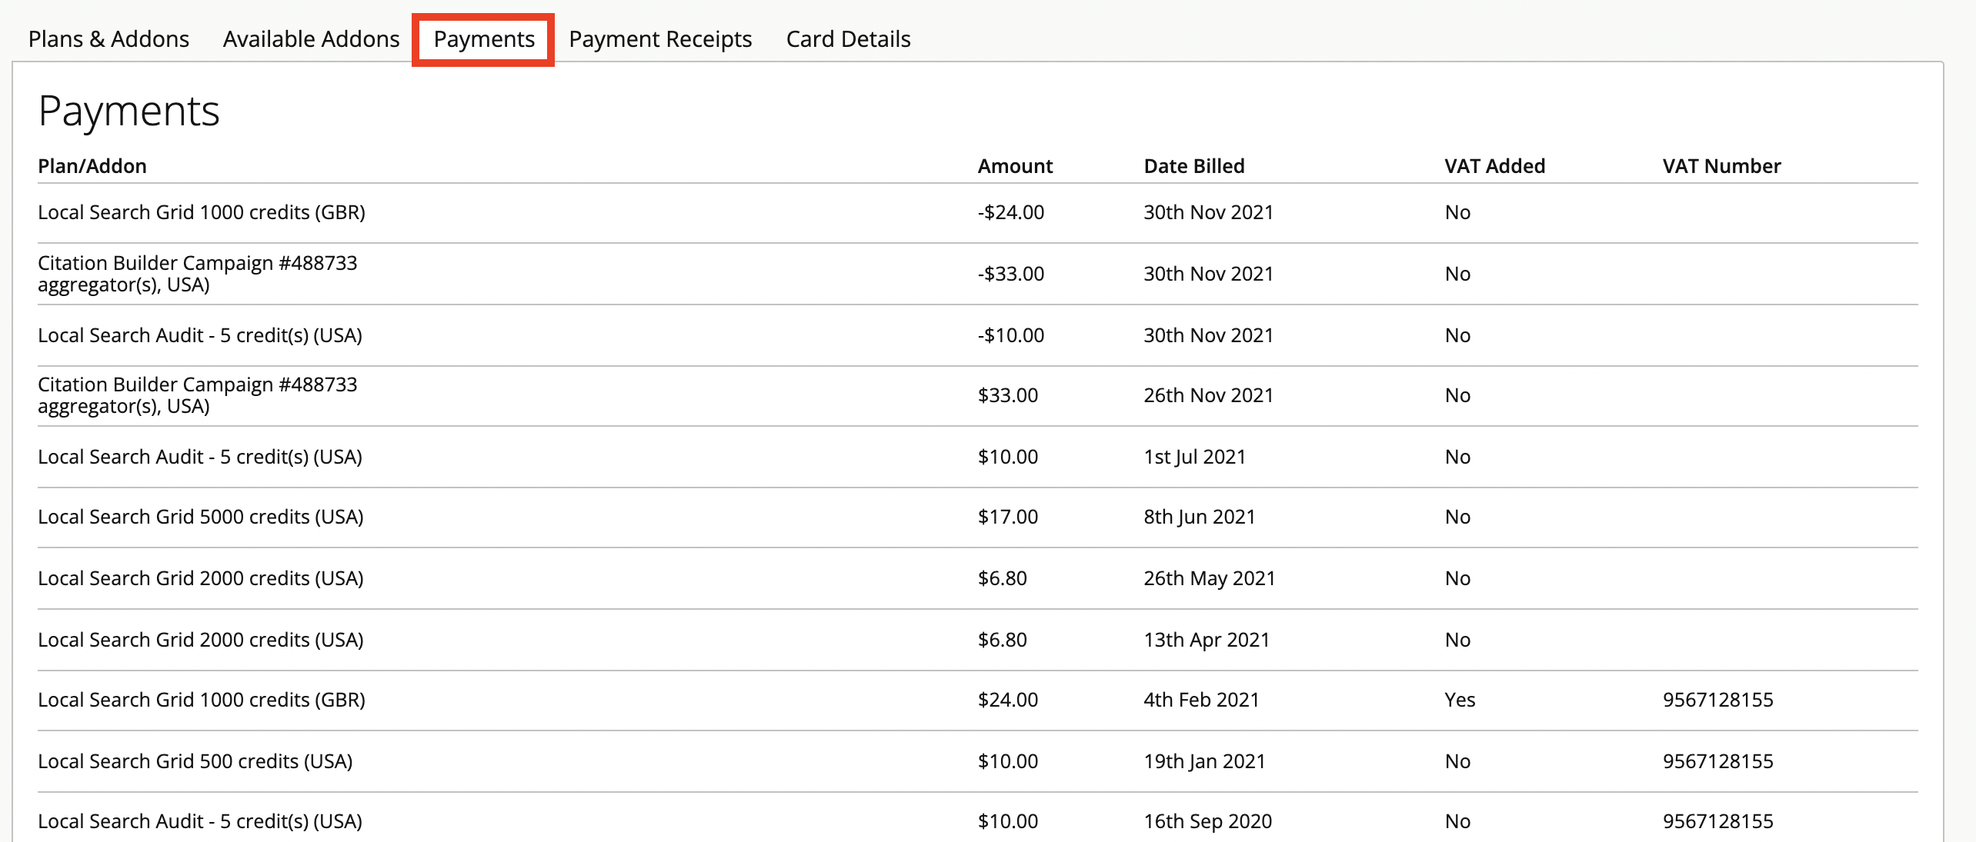Click the Amount column header
The width and height of the screenshot is (1976, 842).
click(x=1015, y=166)
